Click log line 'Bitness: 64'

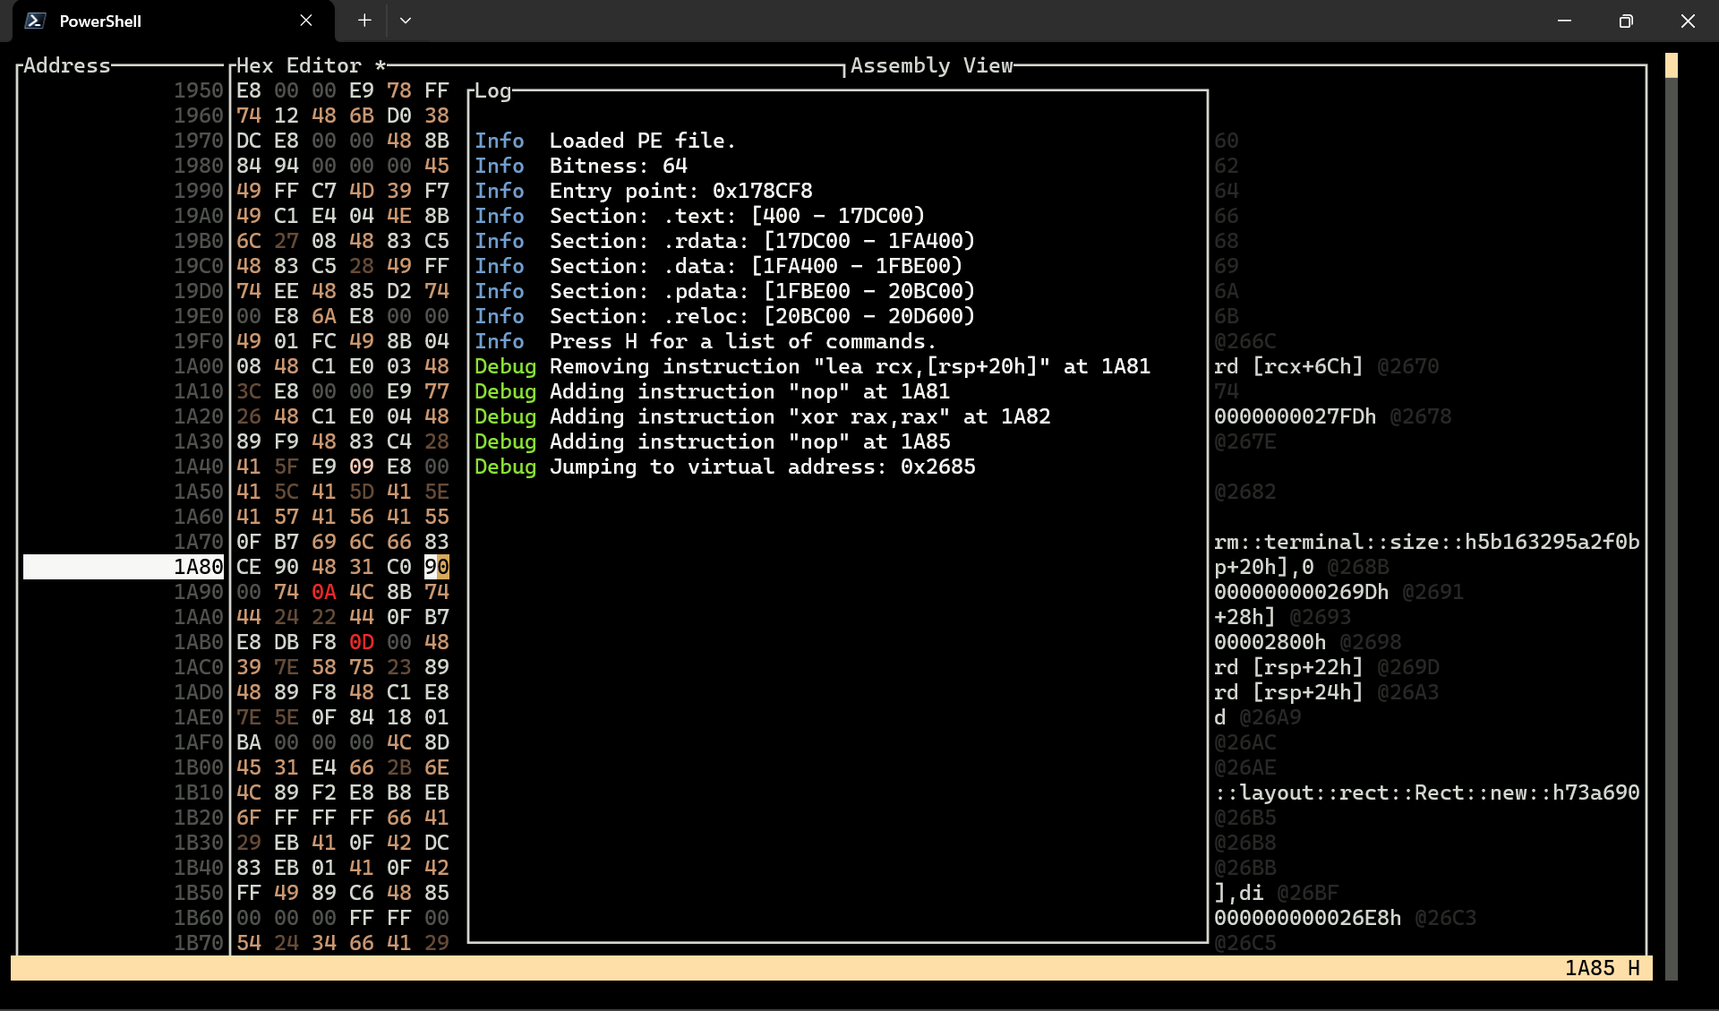pos(581,166)
